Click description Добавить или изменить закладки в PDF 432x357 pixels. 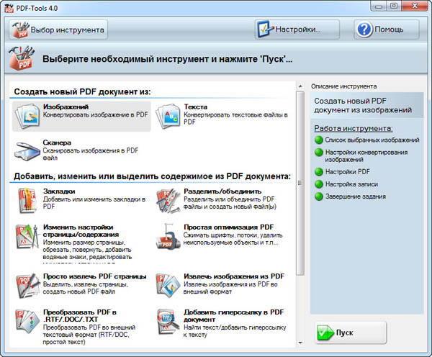pyautogui.click(x=94, y=203)
